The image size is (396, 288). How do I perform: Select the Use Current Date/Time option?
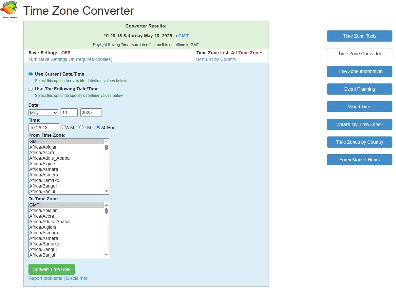tap(30, 74)
